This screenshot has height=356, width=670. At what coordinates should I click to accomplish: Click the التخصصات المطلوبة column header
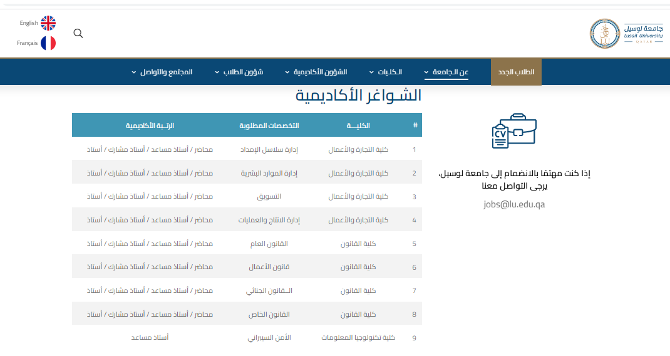click(x=269, y=126)
